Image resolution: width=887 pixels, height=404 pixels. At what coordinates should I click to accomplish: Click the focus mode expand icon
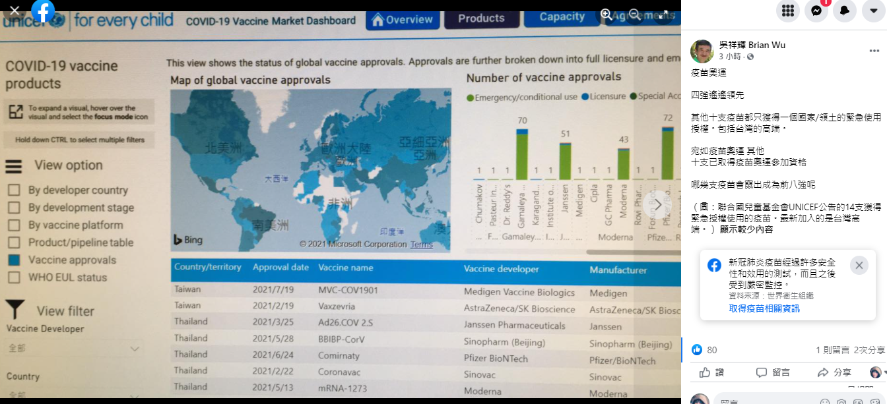16,112
